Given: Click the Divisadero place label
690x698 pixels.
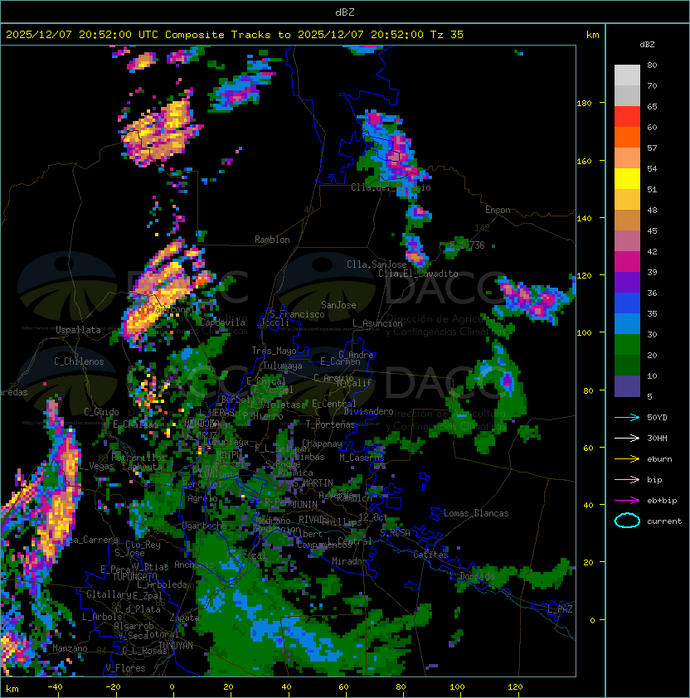Looking at the screenshot, I should (368, 411).
